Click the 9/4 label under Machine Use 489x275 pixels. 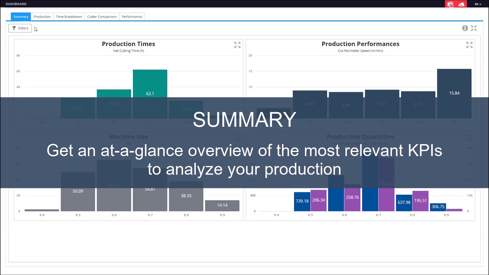pos(42,215)
